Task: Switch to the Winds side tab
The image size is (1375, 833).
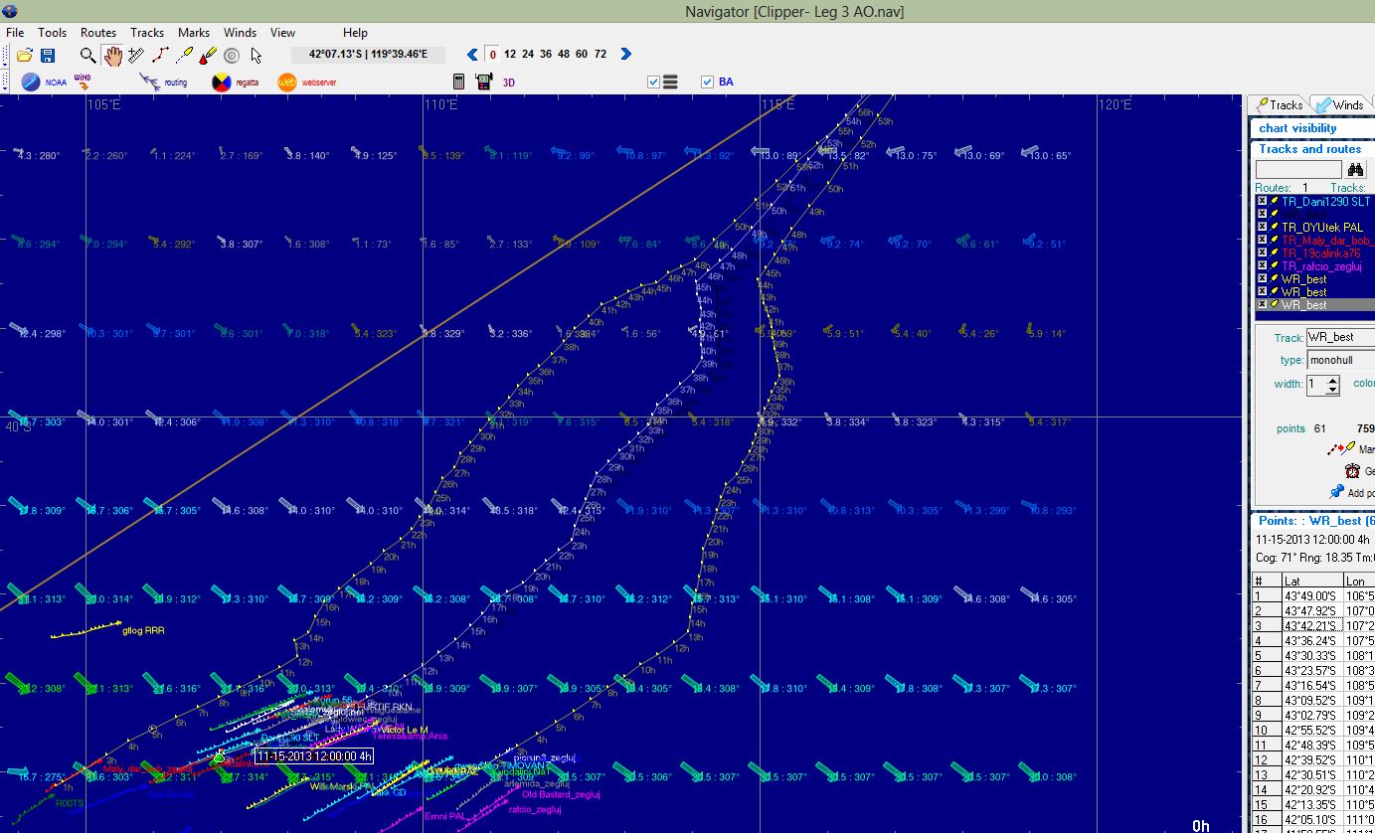Action: click(1339, 104)
